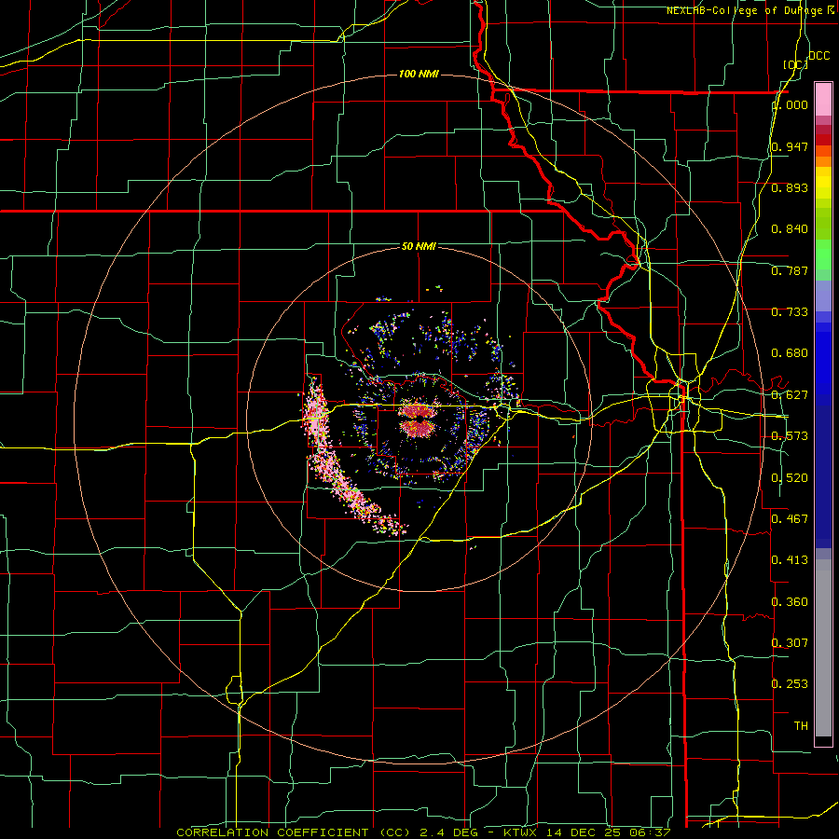Click the DCC label above the legend
Screen dimensions: 839x839
[819, 56]
